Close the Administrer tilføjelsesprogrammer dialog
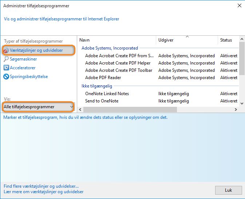This screenshot has height=199, width=245. coord(239,6)
